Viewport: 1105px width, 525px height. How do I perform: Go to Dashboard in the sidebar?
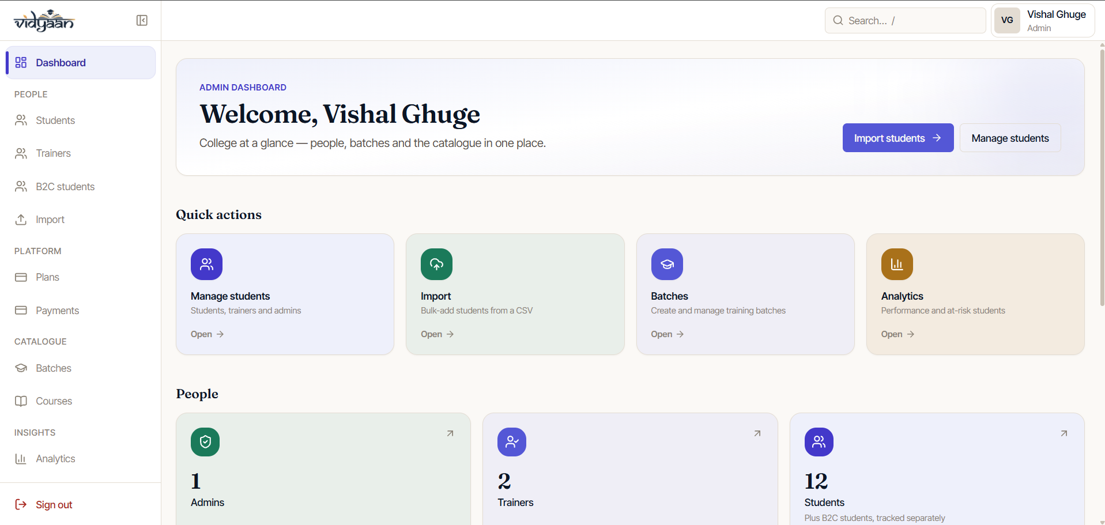click(81, 62)
